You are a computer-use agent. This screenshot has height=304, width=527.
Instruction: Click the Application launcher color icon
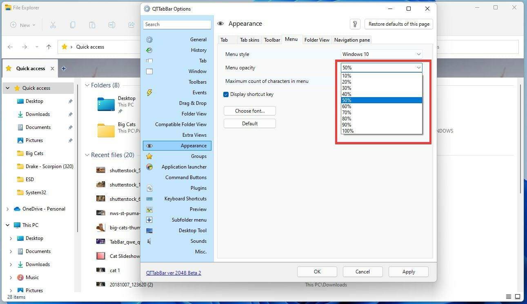point(149,166)
